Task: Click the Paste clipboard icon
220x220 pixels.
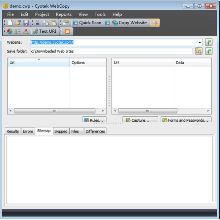Action: click(x=54, y=23)
